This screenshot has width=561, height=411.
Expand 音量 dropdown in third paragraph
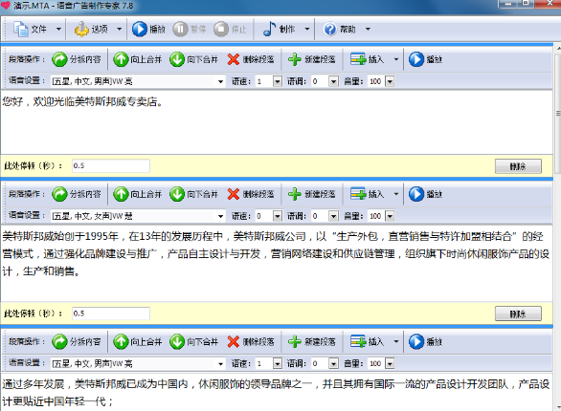[390, 363]
